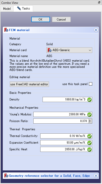This screenshot has height=184, width=102.
Task: Click the Density input field
Action: point(67,99)
